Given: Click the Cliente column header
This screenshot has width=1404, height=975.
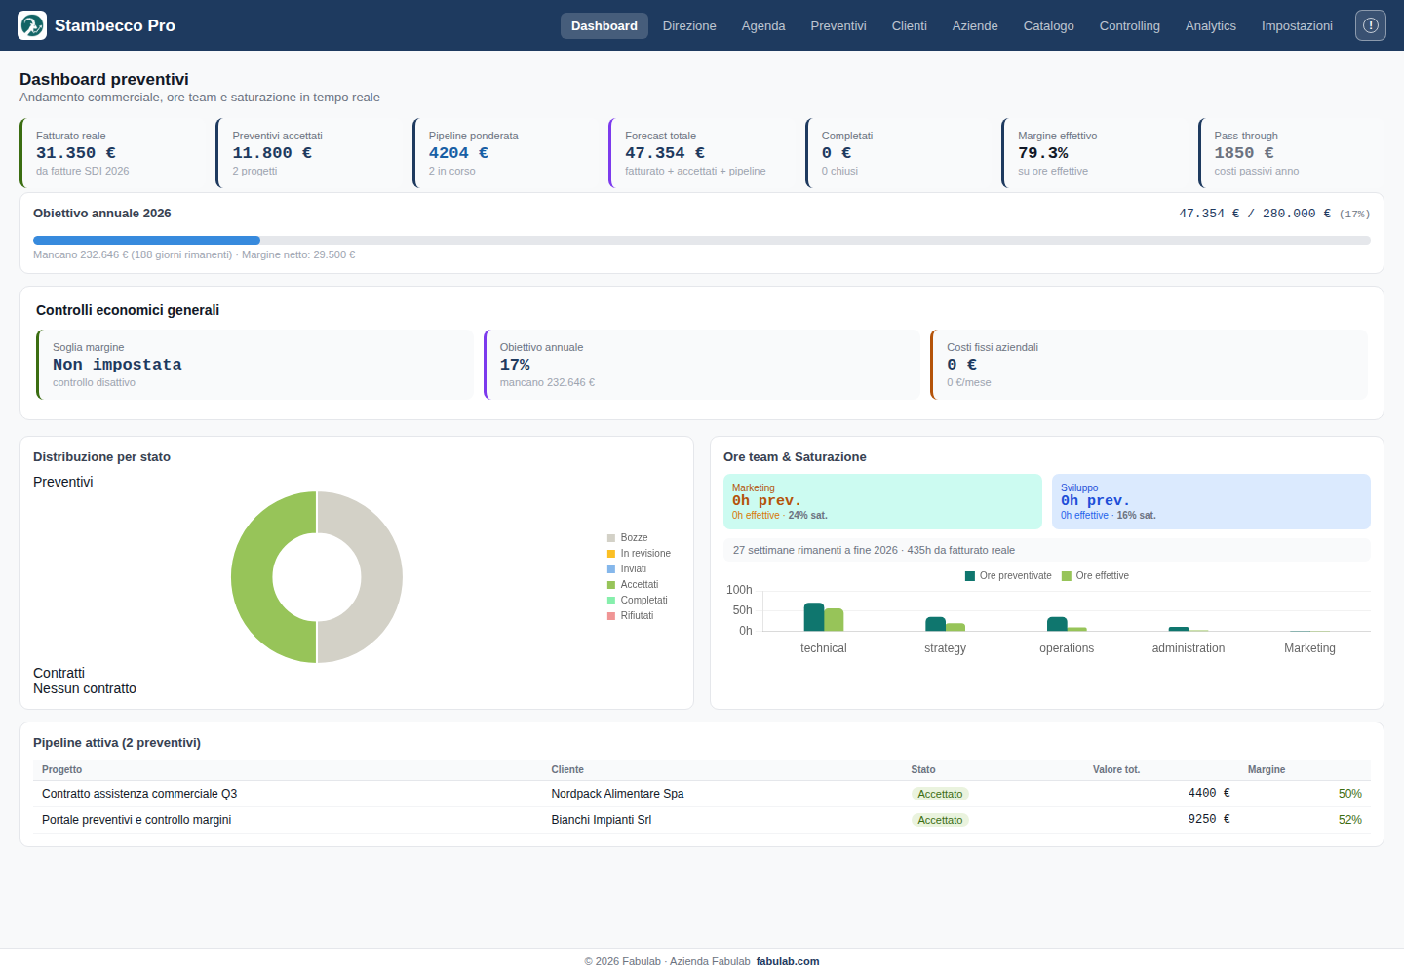Looking at the screenshot, I should click(567, 770).
